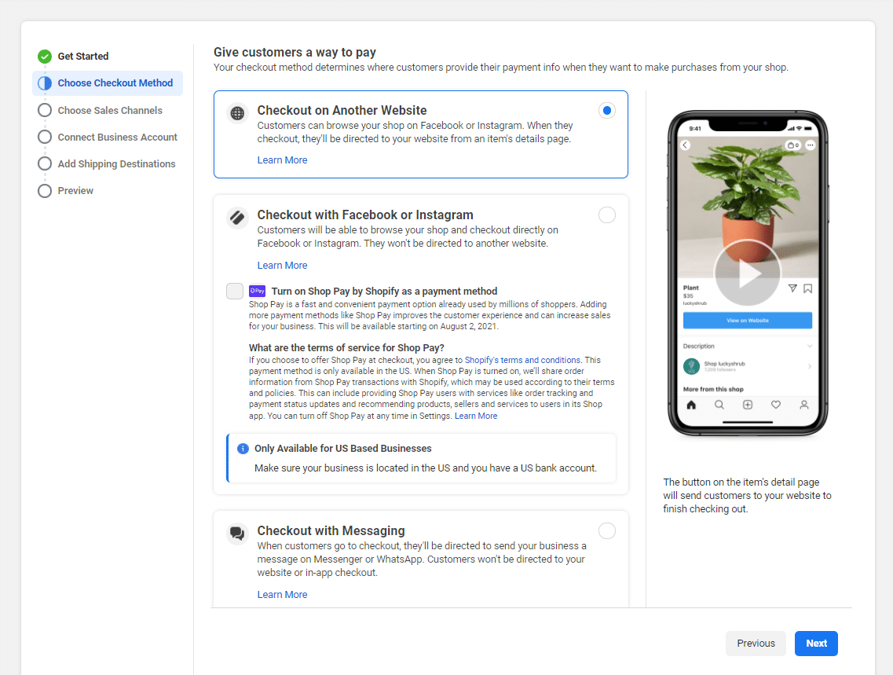Select Checkout with Messaging radio button
This screenshot has width=893, height=675.
click(607, 531)
